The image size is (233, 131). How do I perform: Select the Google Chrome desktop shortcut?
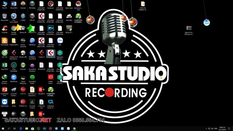[14, 30]
